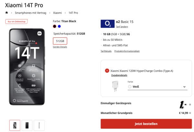
Task: Open the Geräte-Details link
Action: tap(60, 47)
